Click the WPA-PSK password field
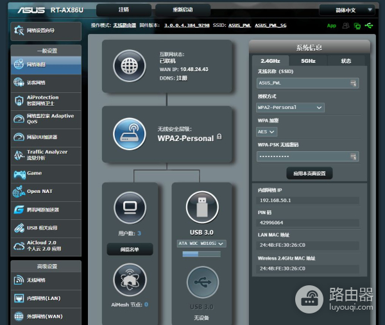 [x=307, y=156]
